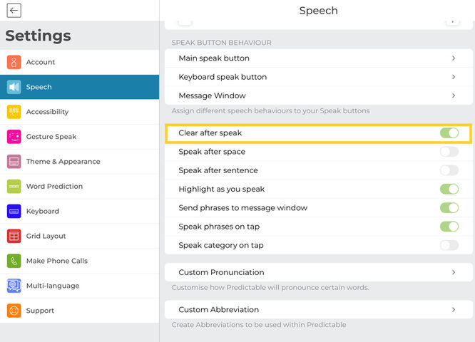Screen dimensions: 475x342
Task: Click the Theme & Appearance icon
Action: pyautogui.click(x=14, y=161)
